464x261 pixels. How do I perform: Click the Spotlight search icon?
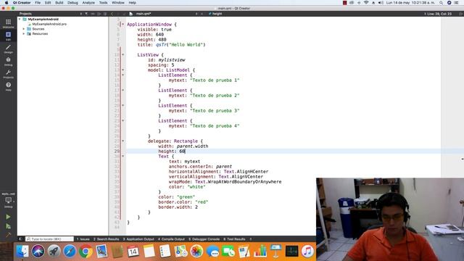(x=442, y=3)
